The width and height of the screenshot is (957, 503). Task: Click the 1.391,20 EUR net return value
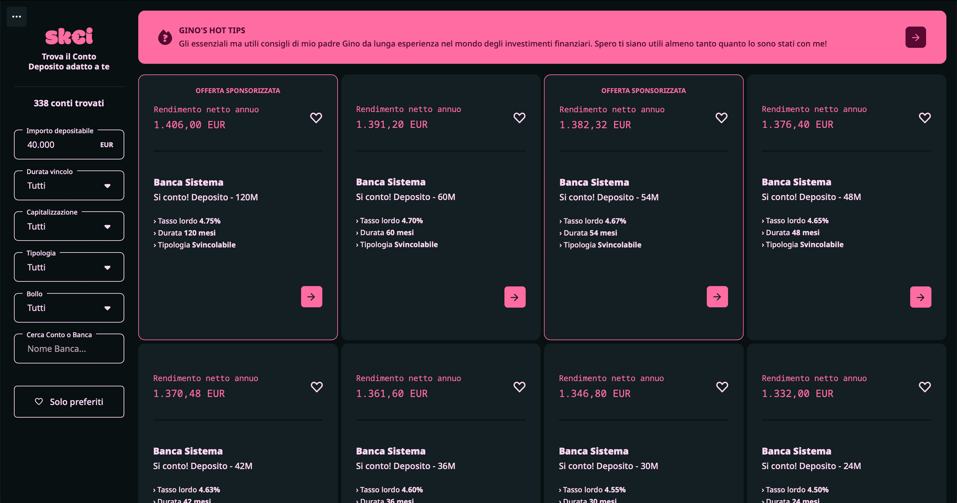[391, 125]
